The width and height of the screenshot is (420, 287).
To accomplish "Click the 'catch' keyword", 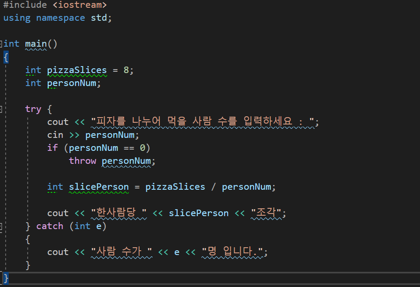I will (x=50, y=226).
